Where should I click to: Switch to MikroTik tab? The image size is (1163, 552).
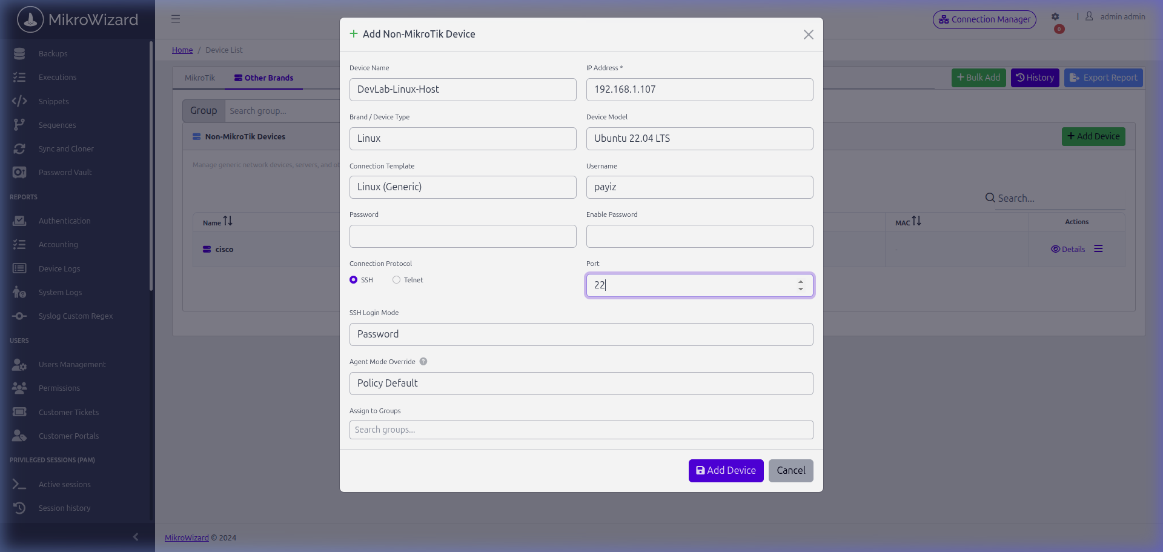200,78
